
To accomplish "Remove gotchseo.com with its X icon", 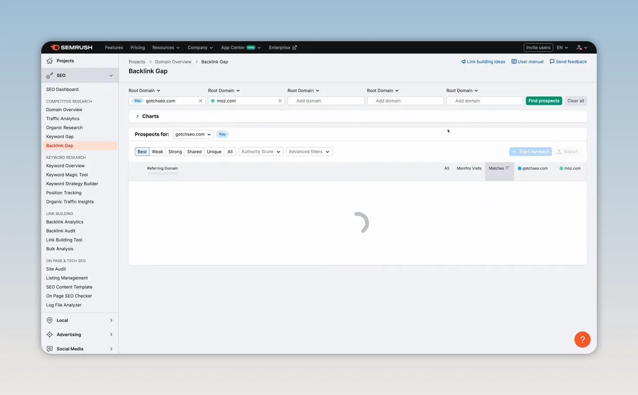I will (201, 101).
